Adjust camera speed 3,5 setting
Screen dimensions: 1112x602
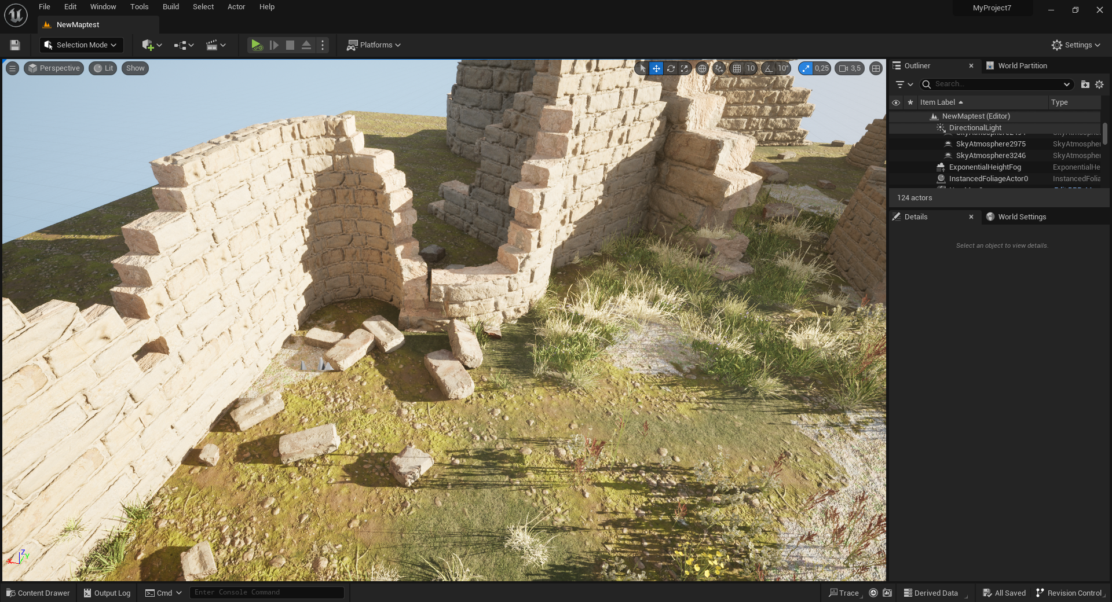[x=850, y=68]
